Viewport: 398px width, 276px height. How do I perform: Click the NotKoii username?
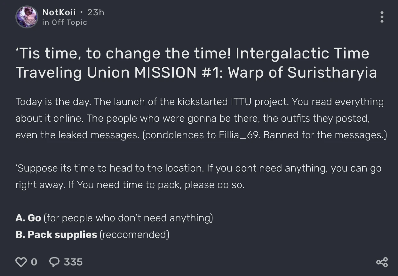[59, 12]
